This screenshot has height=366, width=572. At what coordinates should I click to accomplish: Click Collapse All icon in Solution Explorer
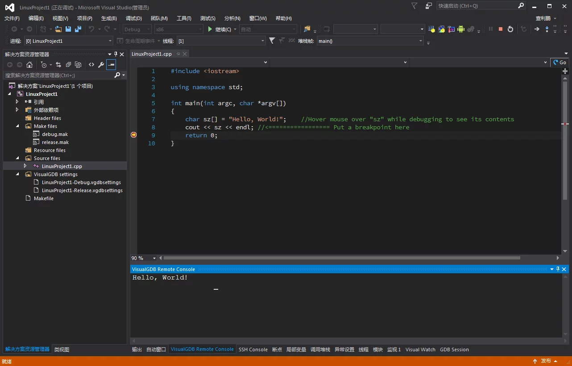point(68,65)
